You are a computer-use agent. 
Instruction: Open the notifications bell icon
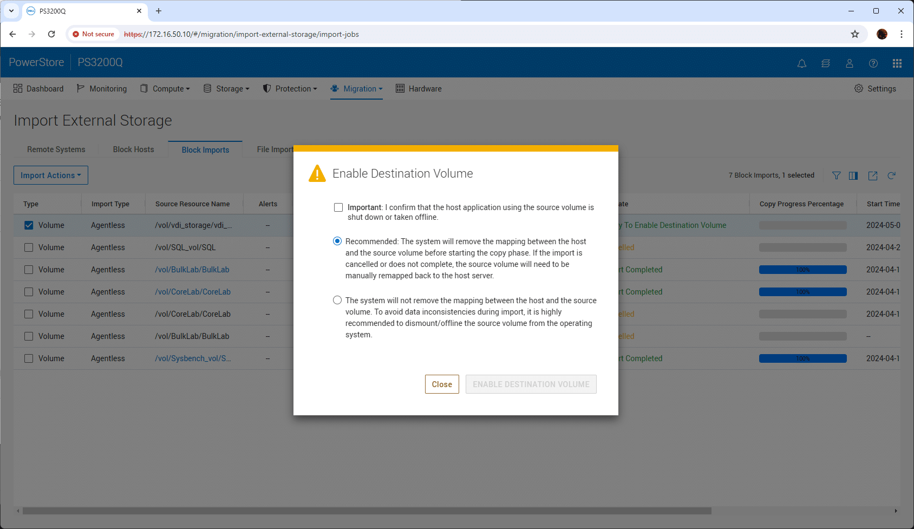pos(802,63)
